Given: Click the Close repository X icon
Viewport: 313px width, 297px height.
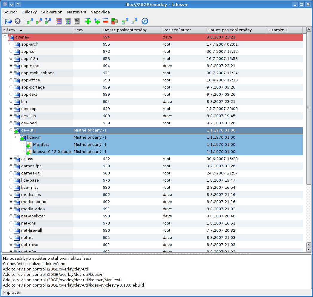Looking at the screenshot, I should (18, 21).
